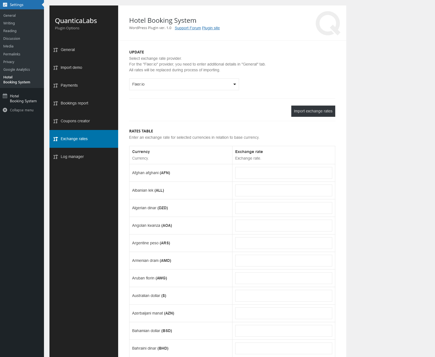Switch to the Exchange rates tab
The image size is (435, 357).
(74, 139)
